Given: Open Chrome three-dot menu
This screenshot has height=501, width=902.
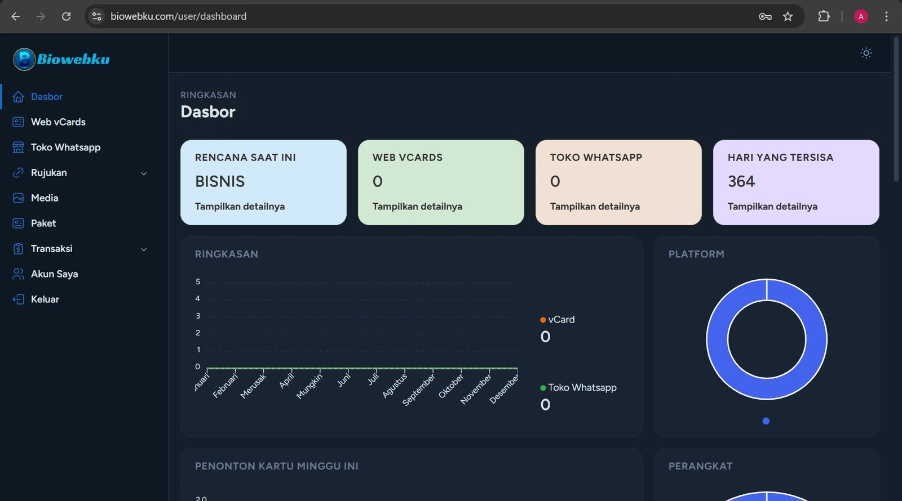Looking at the screenshot, I should [x=886, y=16].
